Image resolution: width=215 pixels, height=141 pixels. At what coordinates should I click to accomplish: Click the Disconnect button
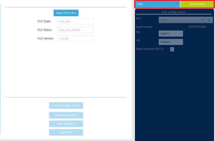click(197, 4)
